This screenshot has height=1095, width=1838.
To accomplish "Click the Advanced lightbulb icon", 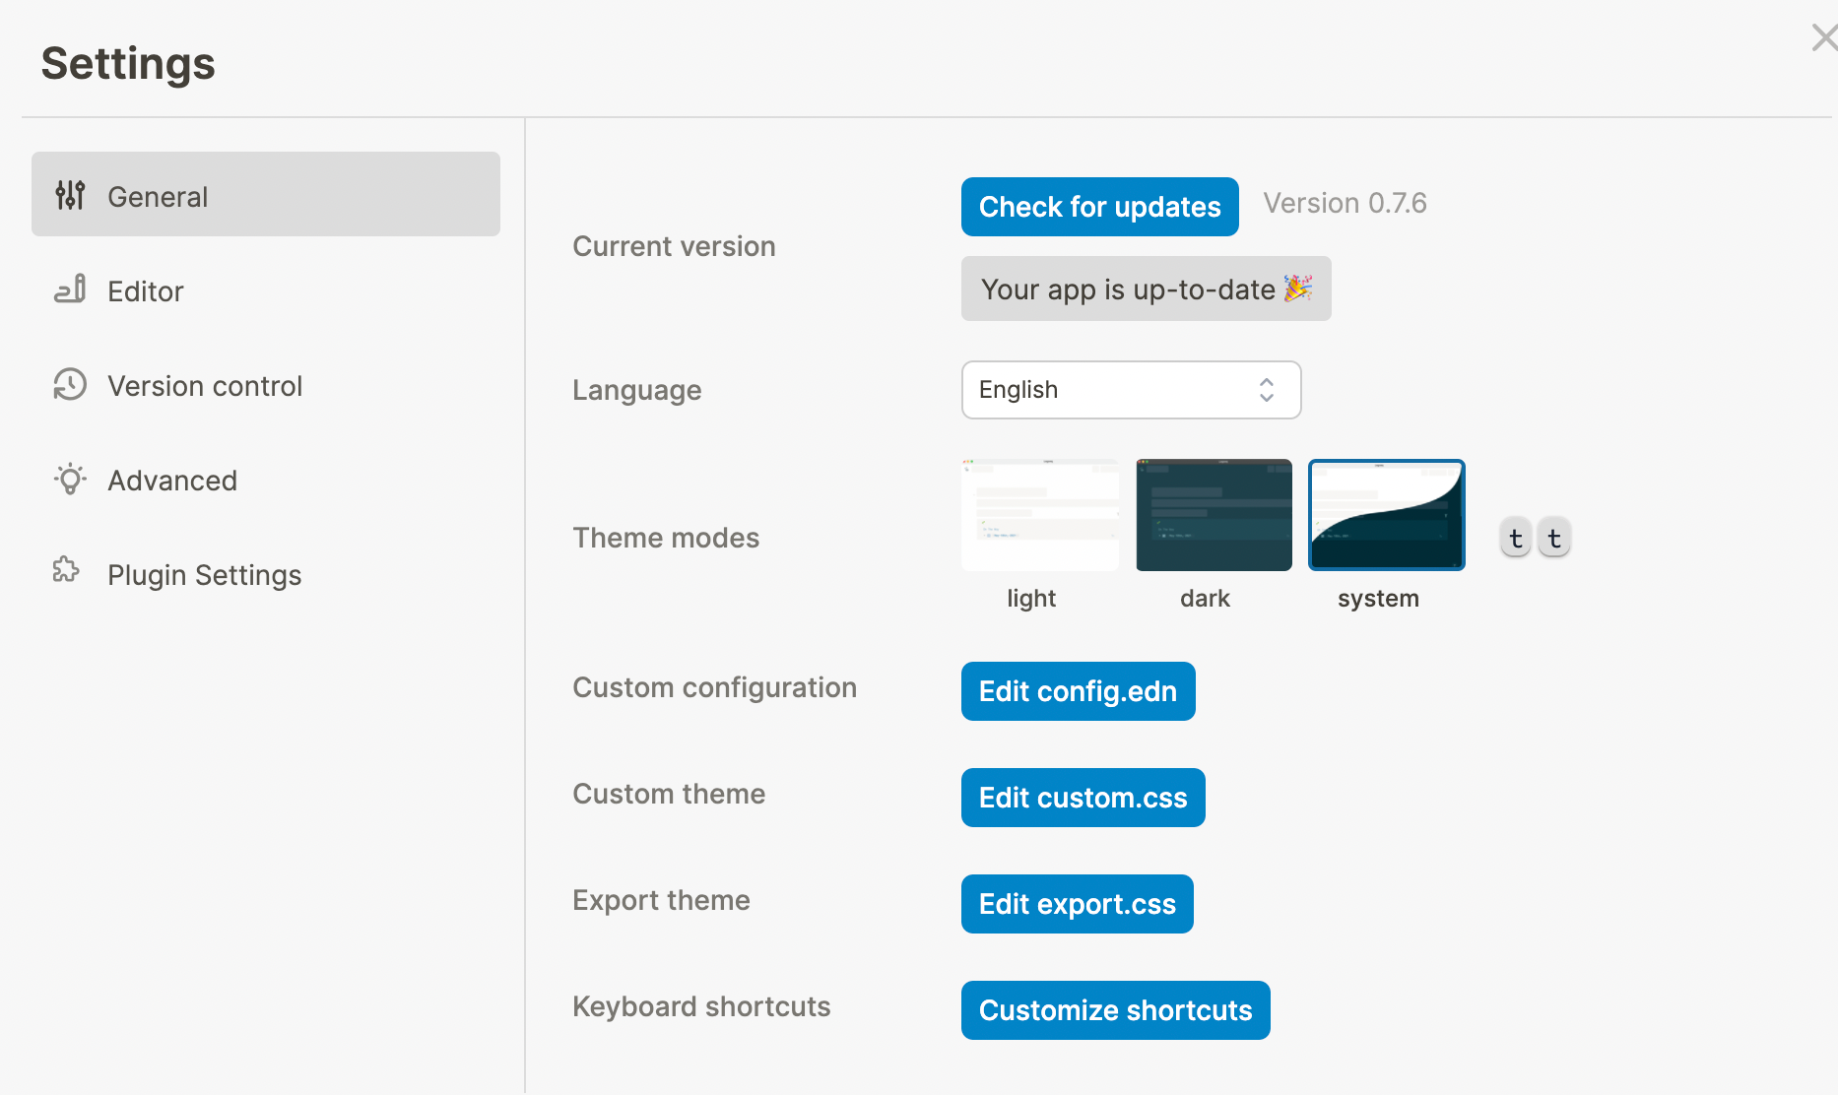I will [x=69, y=480].
